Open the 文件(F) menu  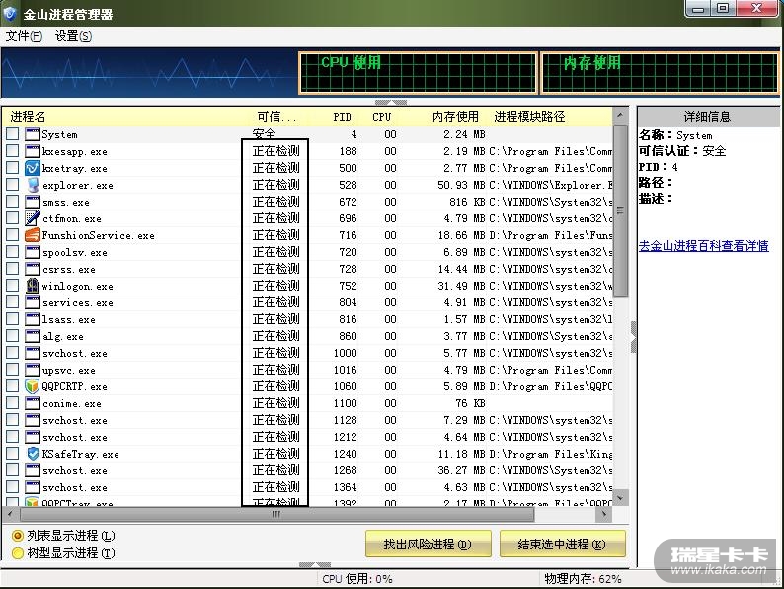point(24,36)
